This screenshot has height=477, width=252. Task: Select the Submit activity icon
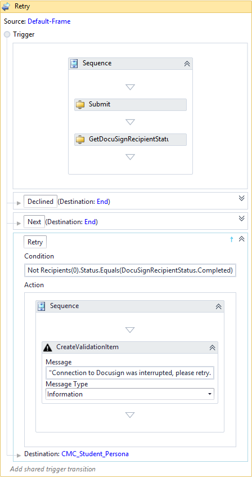click(x=80, y=104)
